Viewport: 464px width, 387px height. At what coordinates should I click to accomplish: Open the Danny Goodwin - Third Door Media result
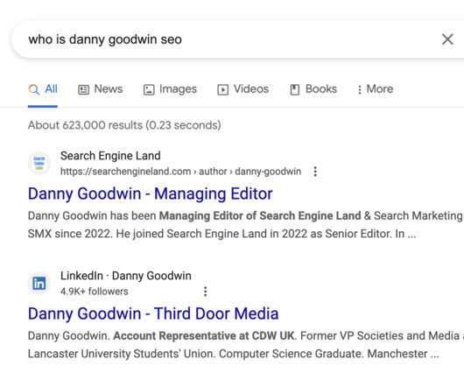[153, 313]
